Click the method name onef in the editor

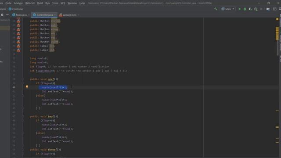click(x=51, y=79)
